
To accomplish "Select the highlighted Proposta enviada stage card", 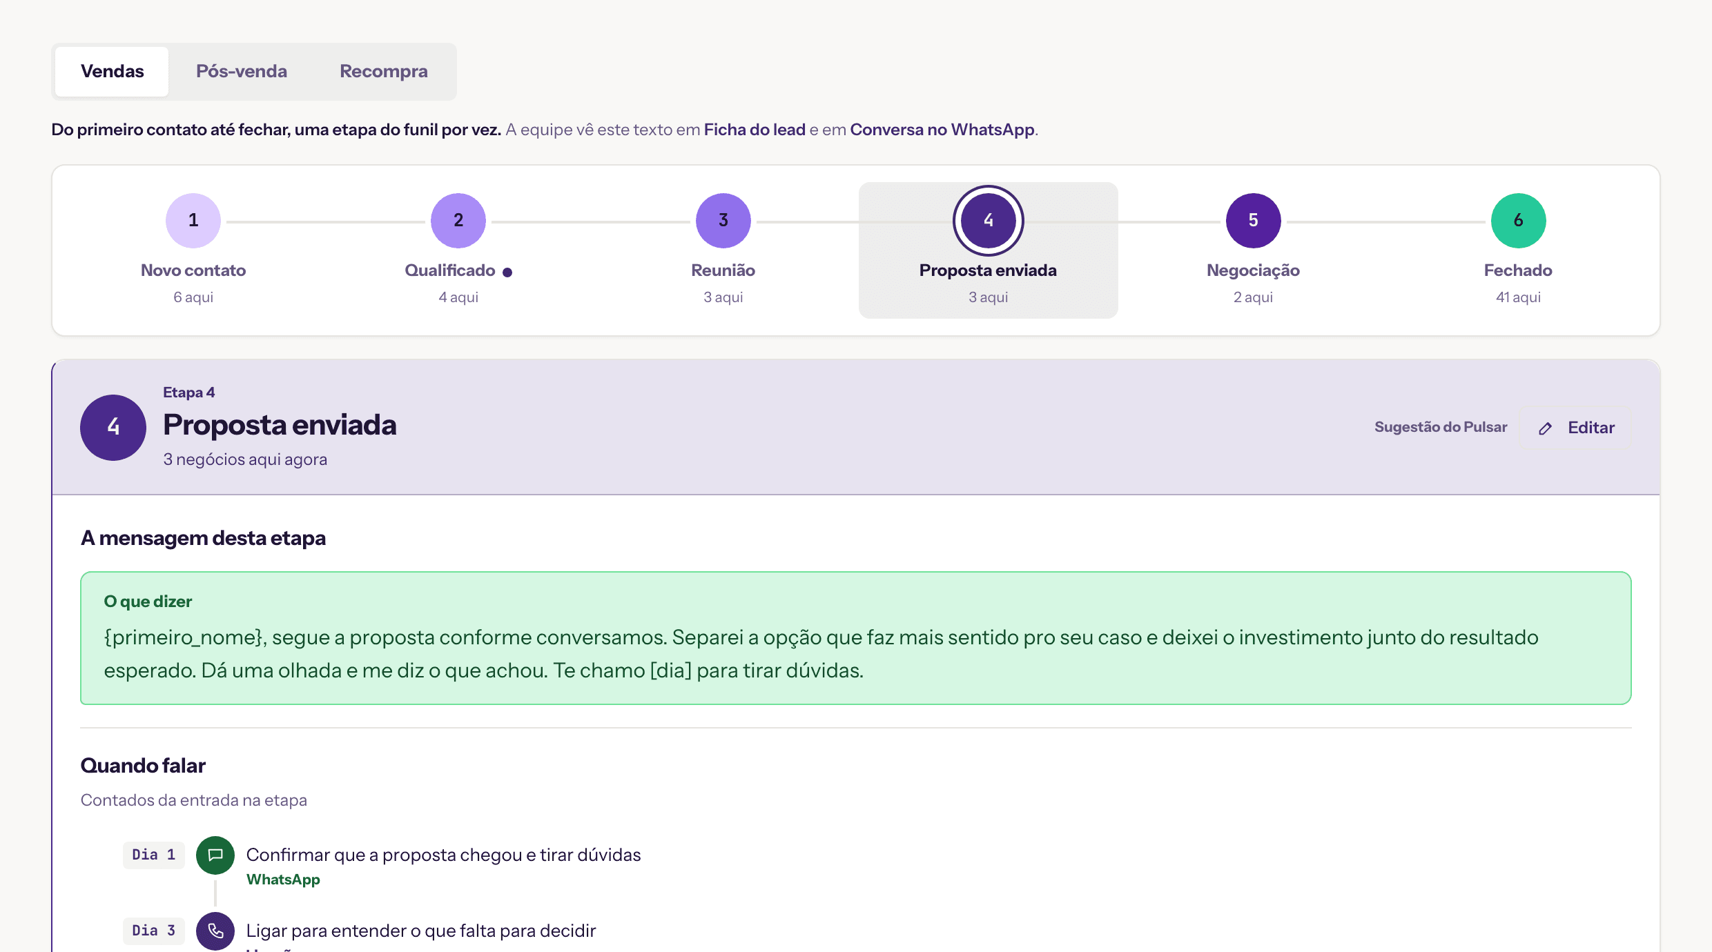I will pyautogui.click(x=989, y=250).
